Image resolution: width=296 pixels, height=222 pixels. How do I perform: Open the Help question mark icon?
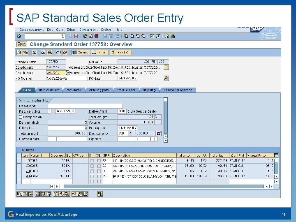pos(166,36)
